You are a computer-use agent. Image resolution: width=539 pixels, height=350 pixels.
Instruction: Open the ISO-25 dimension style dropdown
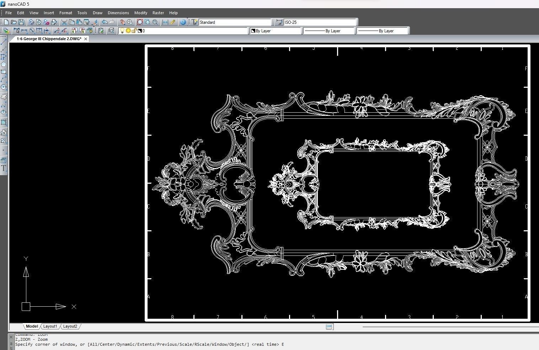pos(320,22)
